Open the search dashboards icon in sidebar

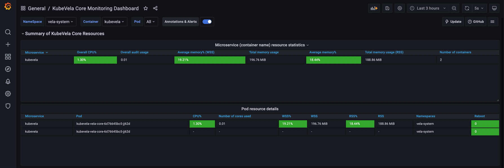pyautogui.click(x=8, y=32)
